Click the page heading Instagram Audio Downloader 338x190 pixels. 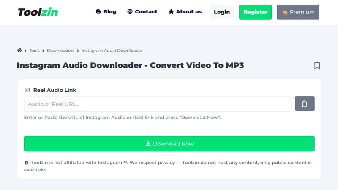pos(130,65)
